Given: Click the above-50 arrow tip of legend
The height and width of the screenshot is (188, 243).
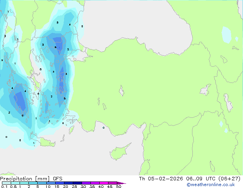Looking at the screenshot, I should (x=121, y=183).
